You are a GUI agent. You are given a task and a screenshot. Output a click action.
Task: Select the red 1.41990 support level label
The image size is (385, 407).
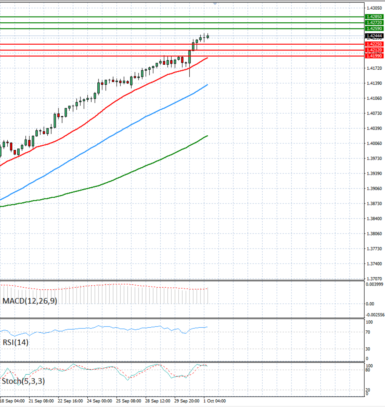tap(374, 56)
